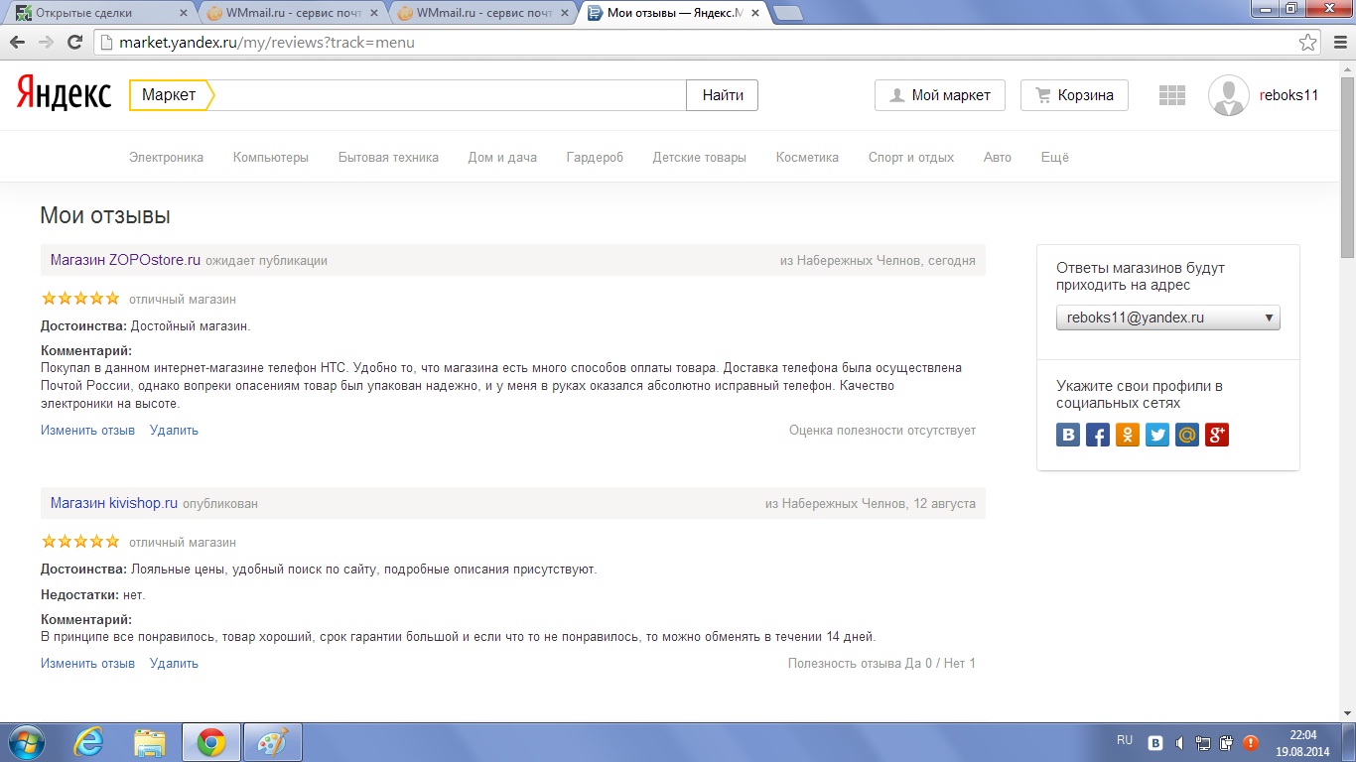
Task: Click the Яндекс logo
Action: pos(64,94)
